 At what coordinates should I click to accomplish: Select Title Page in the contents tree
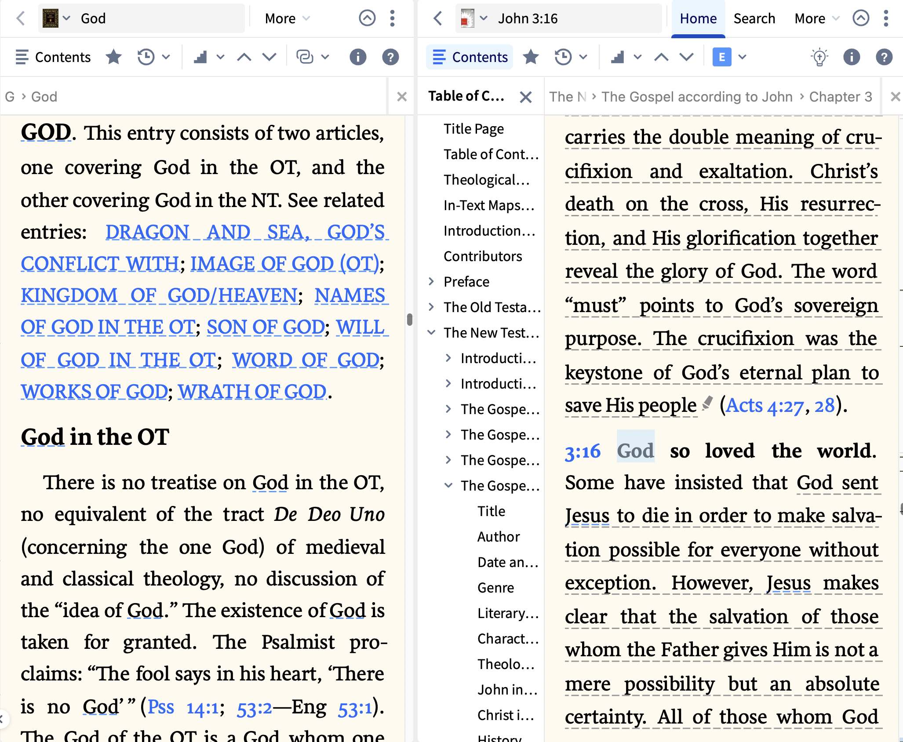tap(473, 129)
